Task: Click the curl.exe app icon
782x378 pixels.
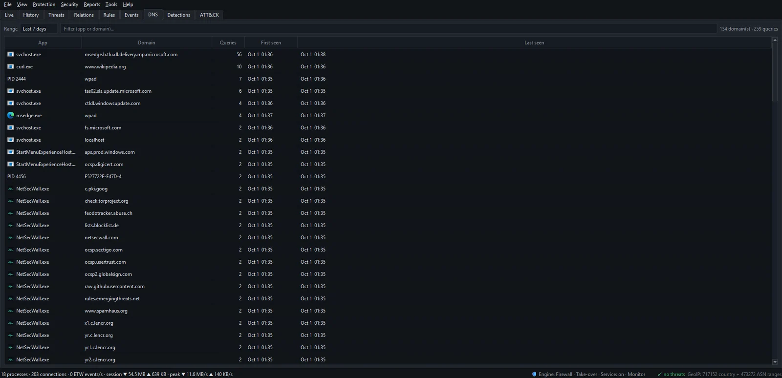Action: point(10,66)
